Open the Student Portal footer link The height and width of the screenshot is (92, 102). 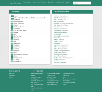tap(50, 79)
